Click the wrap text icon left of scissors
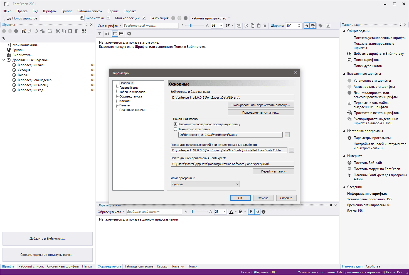The width and height of the screenshot is (409, 275). coord(239,26)
